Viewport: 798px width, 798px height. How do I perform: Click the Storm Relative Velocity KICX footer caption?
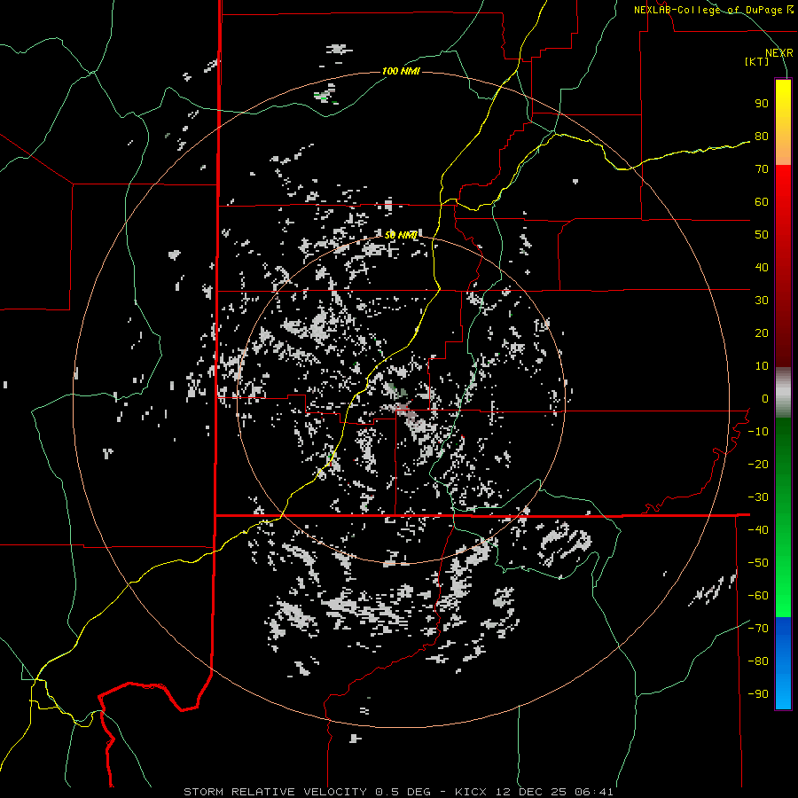coord(398,792)
